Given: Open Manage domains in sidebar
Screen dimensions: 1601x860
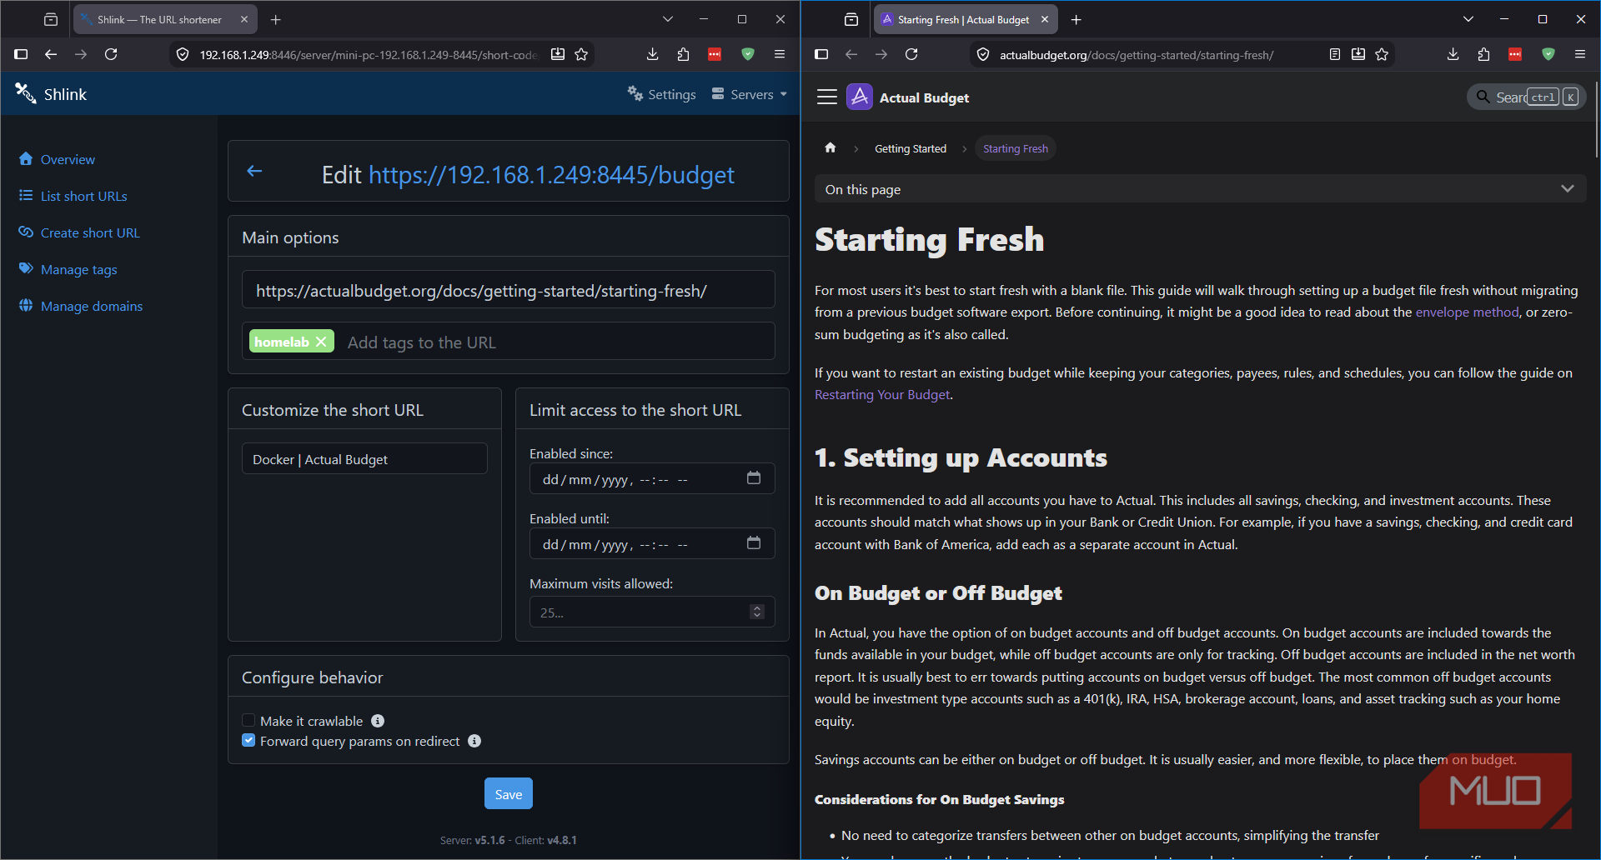Looking at the screenshot, I should 81,306.
